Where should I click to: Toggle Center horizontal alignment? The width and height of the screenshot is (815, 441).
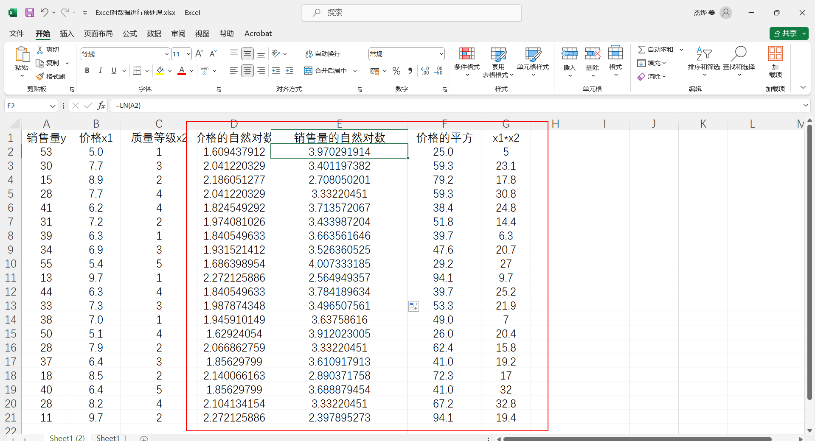(x=247, y=71)
